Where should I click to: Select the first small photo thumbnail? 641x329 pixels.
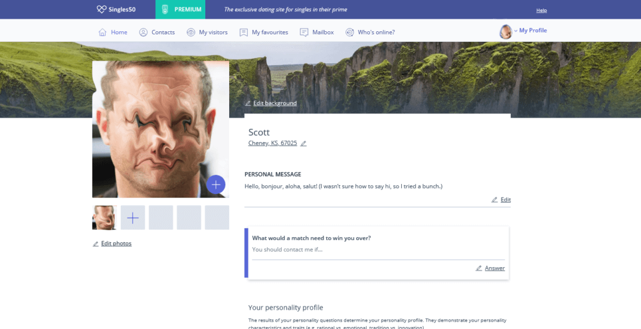coord(105,218)
